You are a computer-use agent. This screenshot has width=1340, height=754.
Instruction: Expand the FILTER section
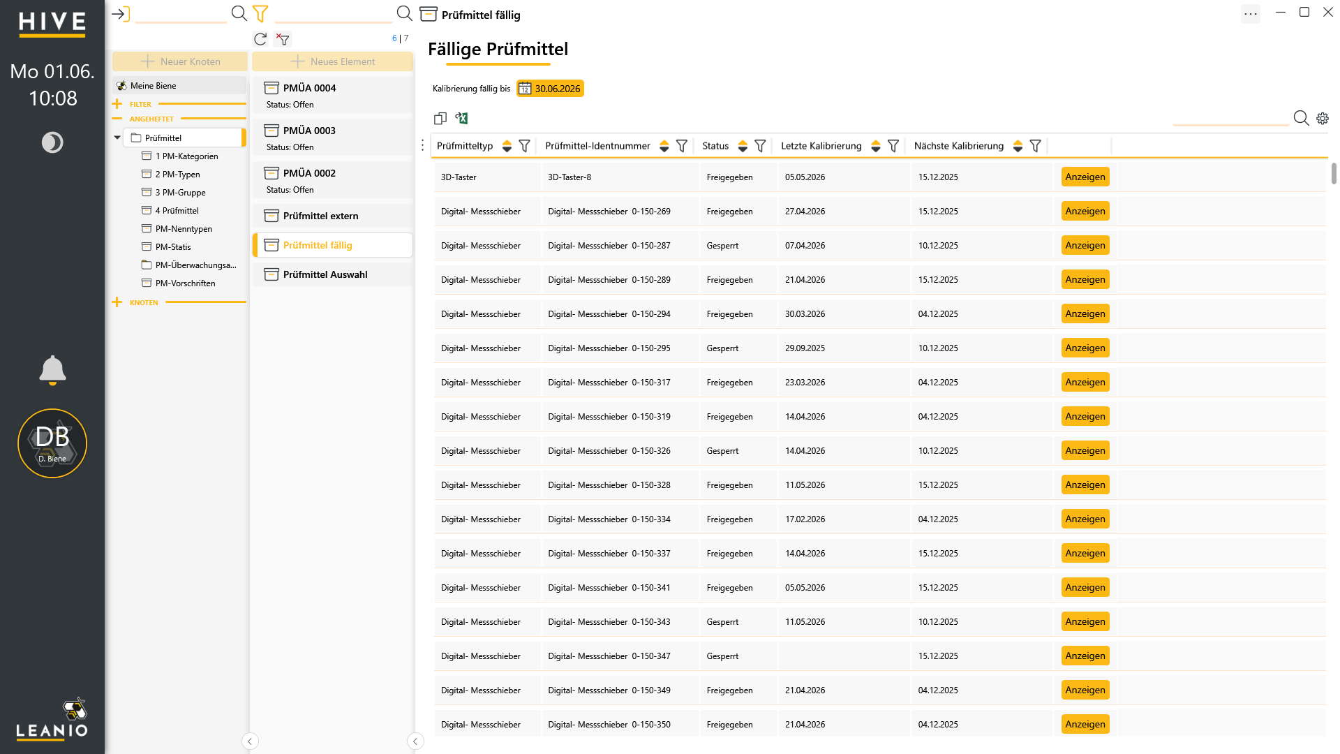tap(117, 104)
